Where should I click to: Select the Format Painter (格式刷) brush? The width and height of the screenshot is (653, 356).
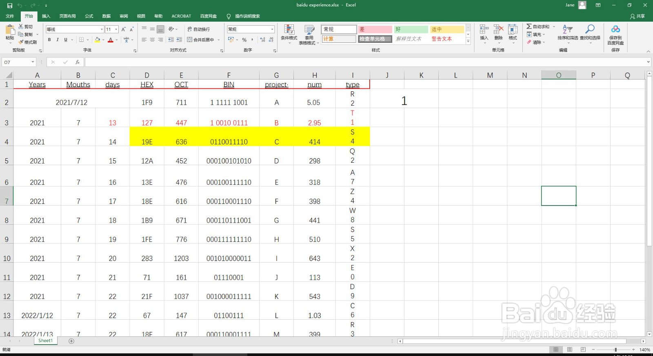pos(21,42)
